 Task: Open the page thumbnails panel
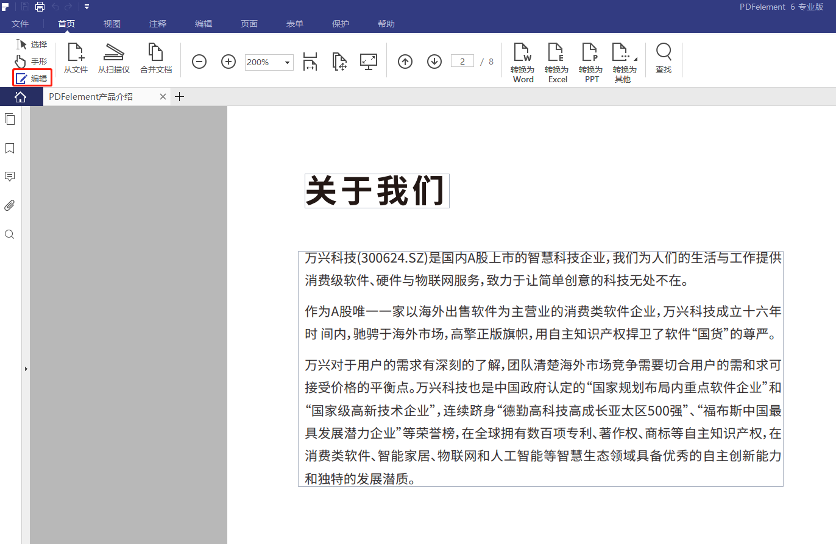[10, 119]
